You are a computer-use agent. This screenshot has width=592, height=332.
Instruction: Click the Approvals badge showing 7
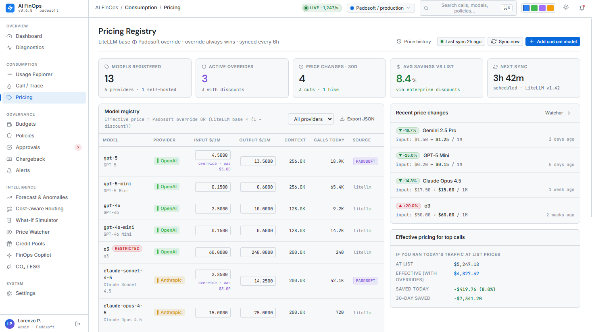[x=78, y=147]
